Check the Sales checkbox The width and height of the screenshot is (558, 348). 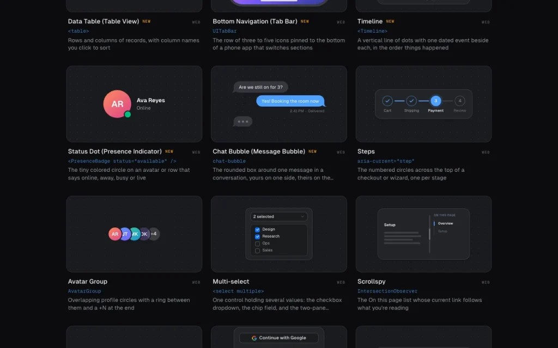click(x=257, y=251)
